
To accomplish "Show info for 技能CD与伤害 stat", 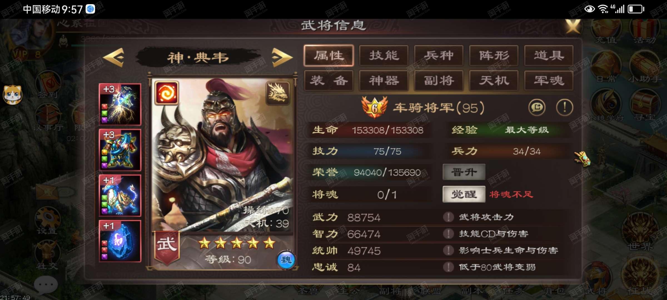I will [448, 234].
